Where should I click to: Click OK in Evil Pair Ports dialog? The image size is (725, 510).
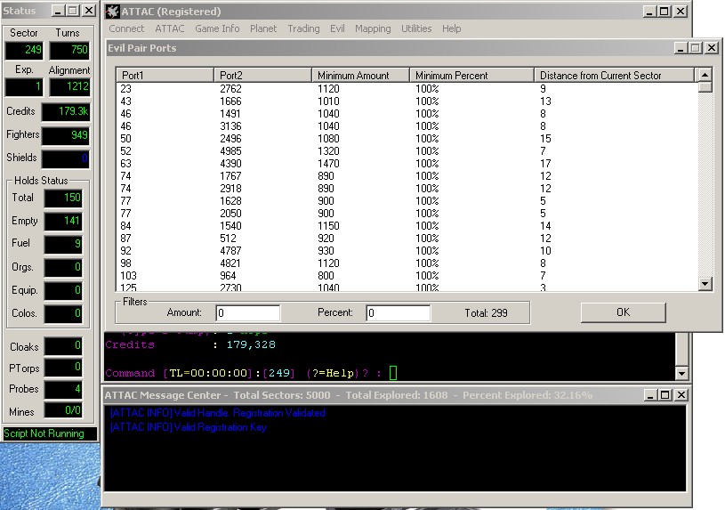(x=622, y=312)
